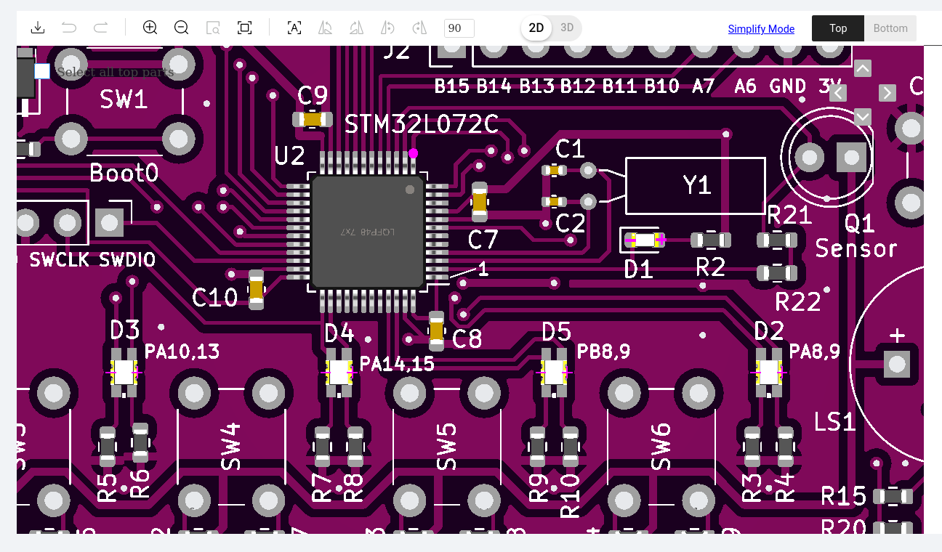Click the 'GND' pin label
The image size is (942, 552).
click(x=788, y=86)
